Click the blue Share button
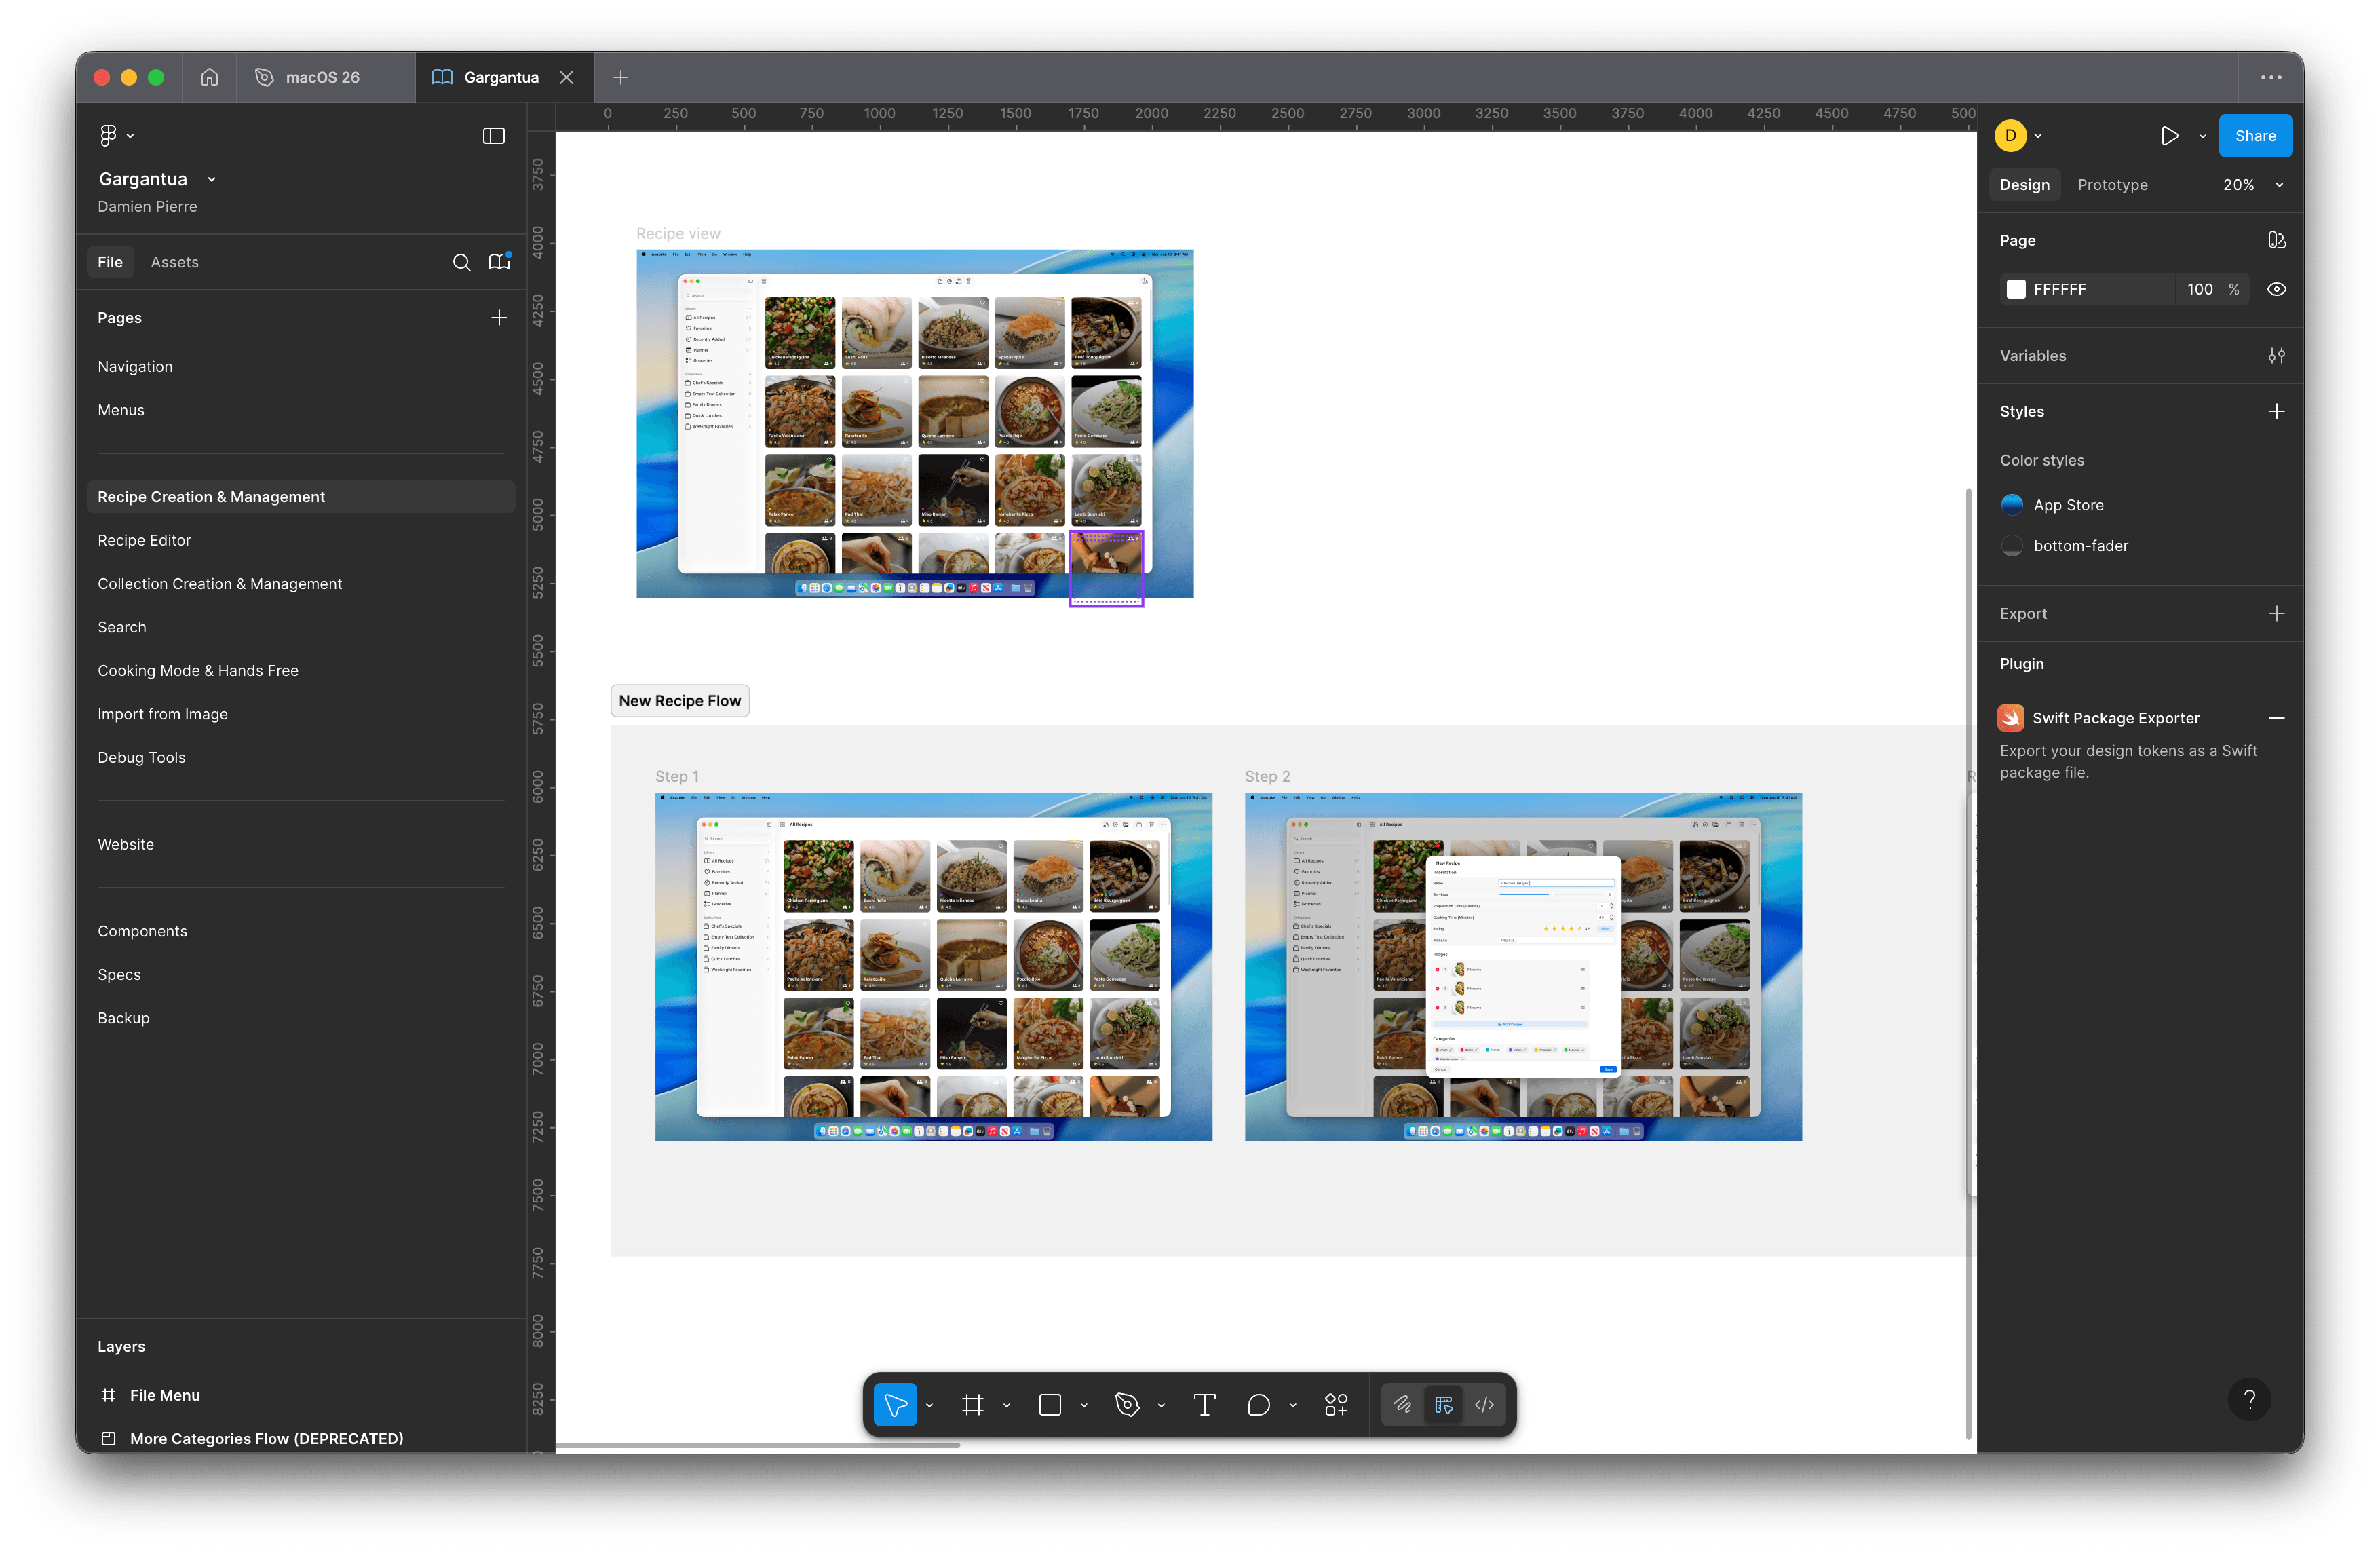The image size is (2380, 1554). (2255, 136)
